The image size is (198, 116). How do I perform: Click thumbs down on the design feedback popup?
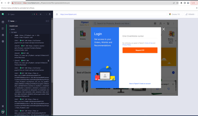(x=168, y=89)
